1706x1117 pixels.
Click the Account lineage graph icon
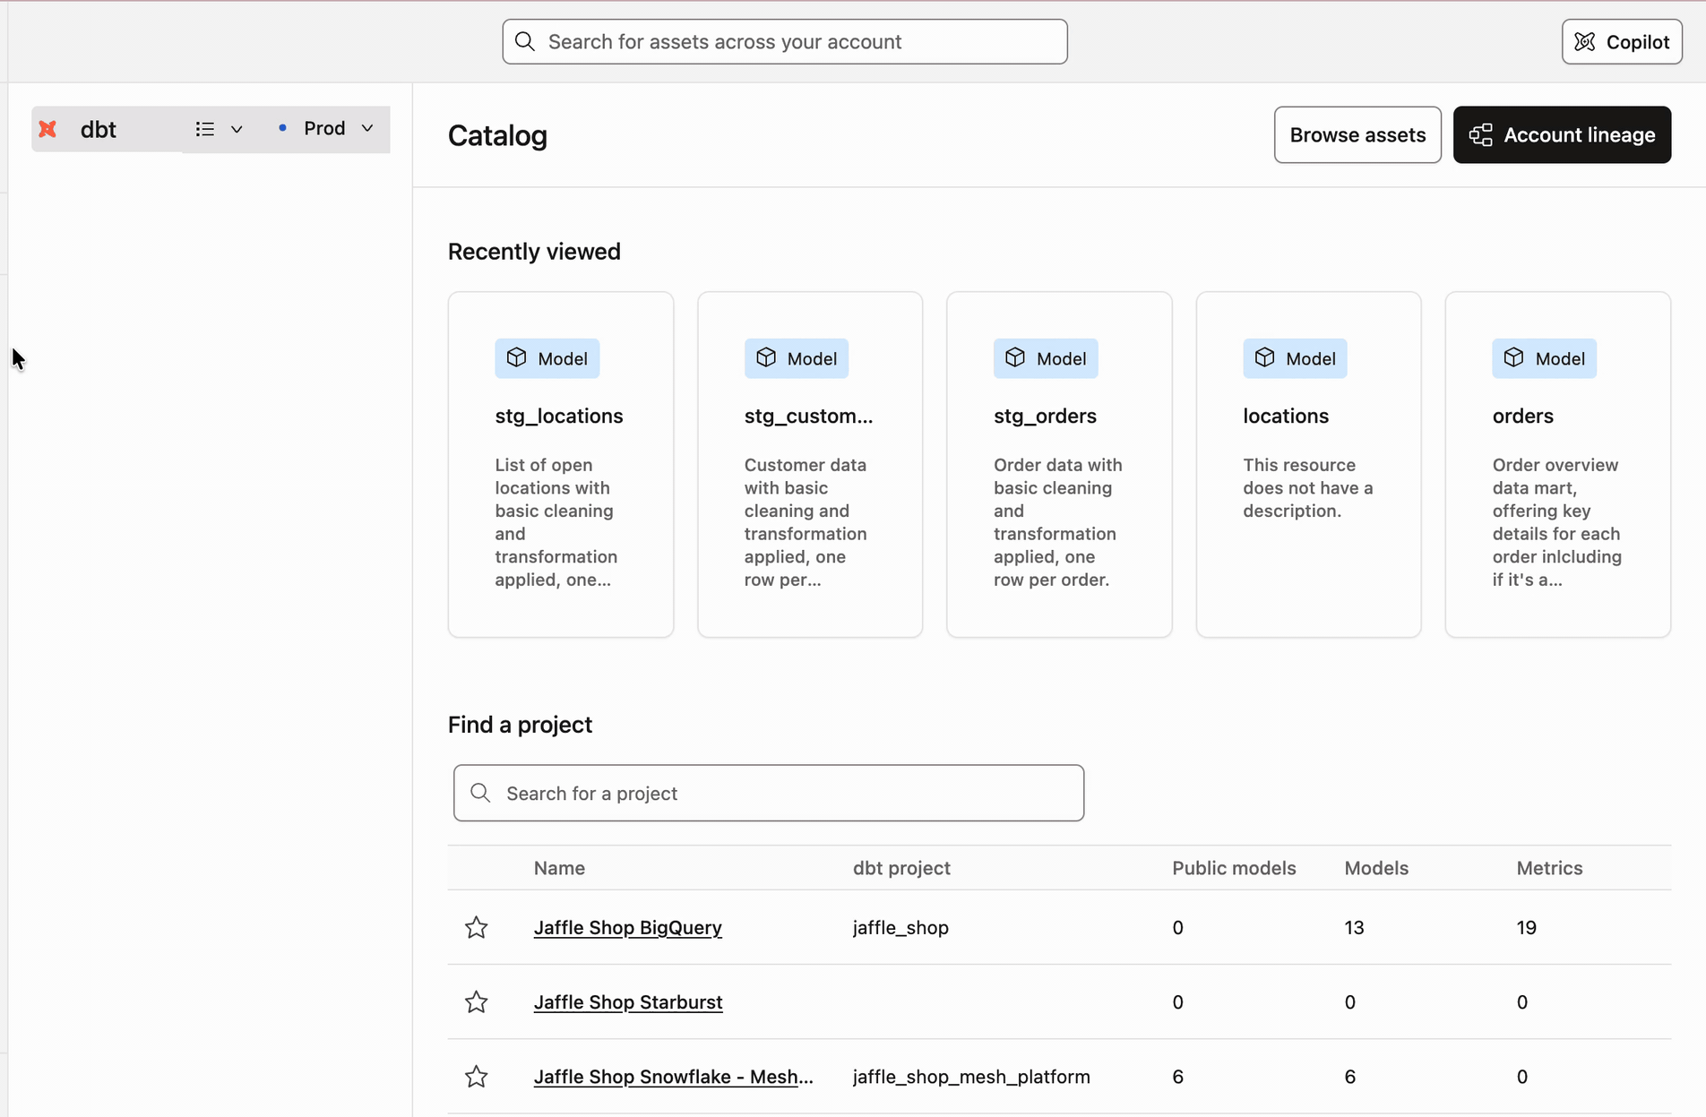coord(1481,135)
